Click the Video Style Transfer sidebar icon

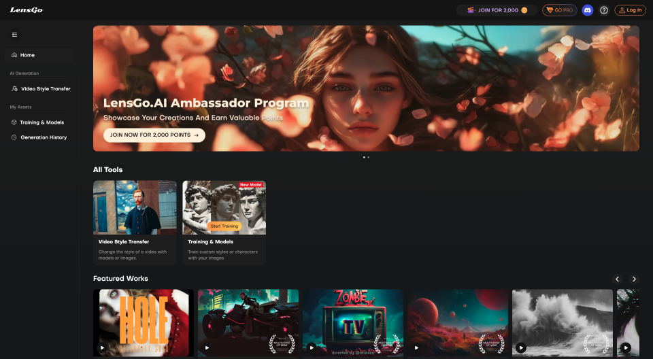(14, 88)
